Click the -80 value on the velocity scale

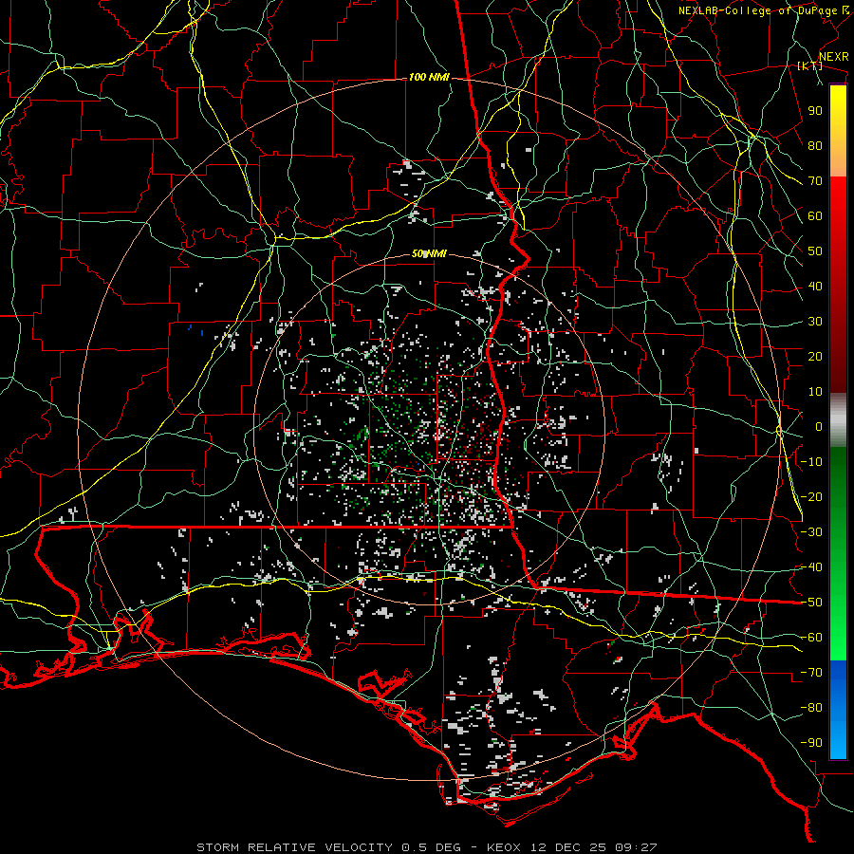(811, 708)
